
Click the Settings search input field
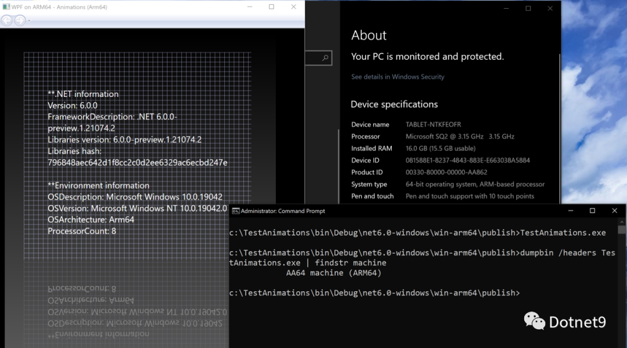click(318, 58)
